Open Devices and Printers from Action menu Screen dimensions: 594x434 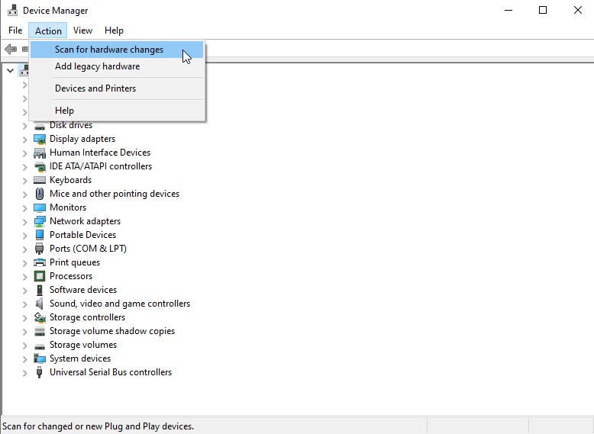pos(117,88)
